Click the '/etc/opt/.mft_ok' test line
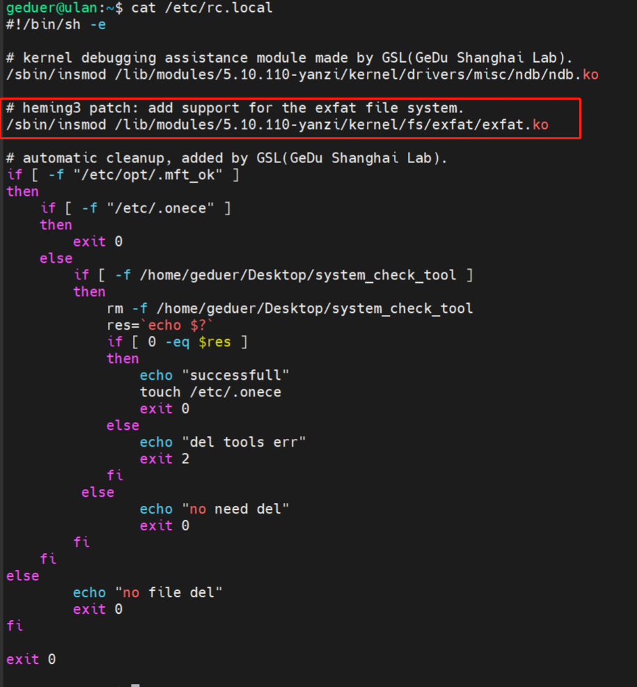Viewport: 637px width, 687px height. click(x=123, y=175)
